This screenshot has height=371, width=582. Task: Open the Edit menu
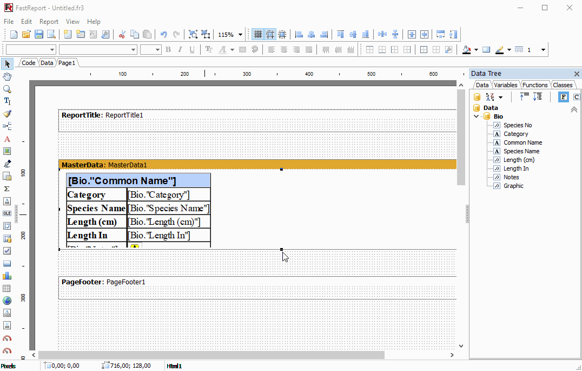[x=27, y=22]
